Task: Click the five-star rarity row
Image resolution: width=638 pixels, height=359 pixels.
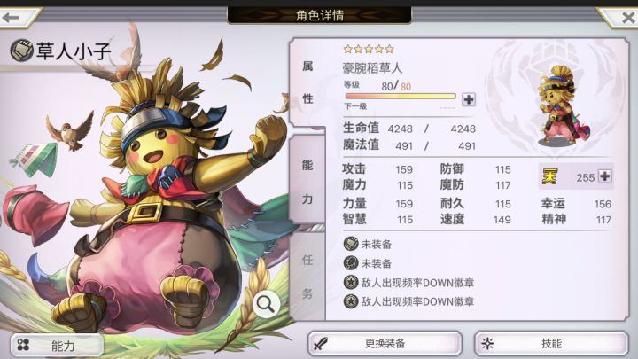Action: [369, 50]
